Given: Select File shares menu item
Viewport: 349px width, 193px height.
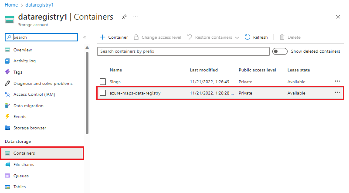Looking at the screenshot, I should pyautogui.click(x=24, y=165).
